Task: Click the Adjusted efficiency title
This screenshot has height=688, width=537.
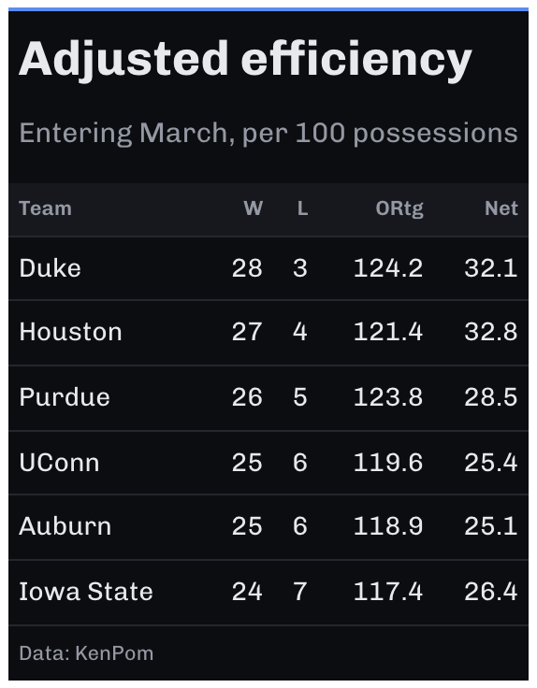Action: pos(245,59)
